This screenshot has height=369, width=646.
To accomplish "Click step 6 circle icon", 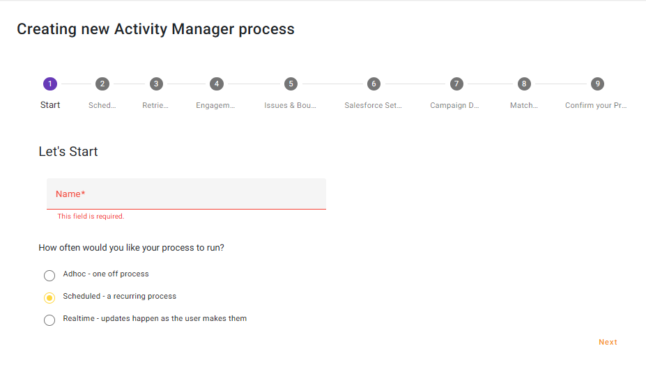I will click(374, 84).
